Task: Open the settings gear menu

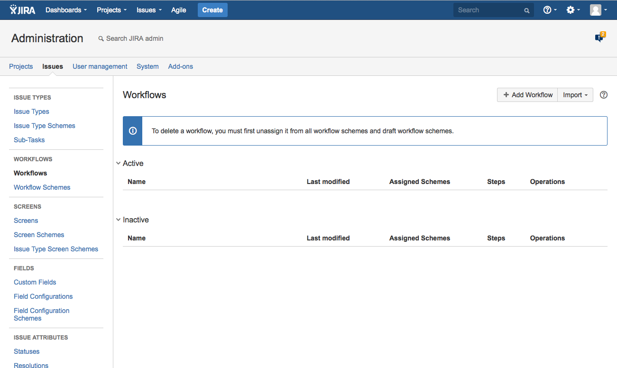Action: [x=573, y=10]
